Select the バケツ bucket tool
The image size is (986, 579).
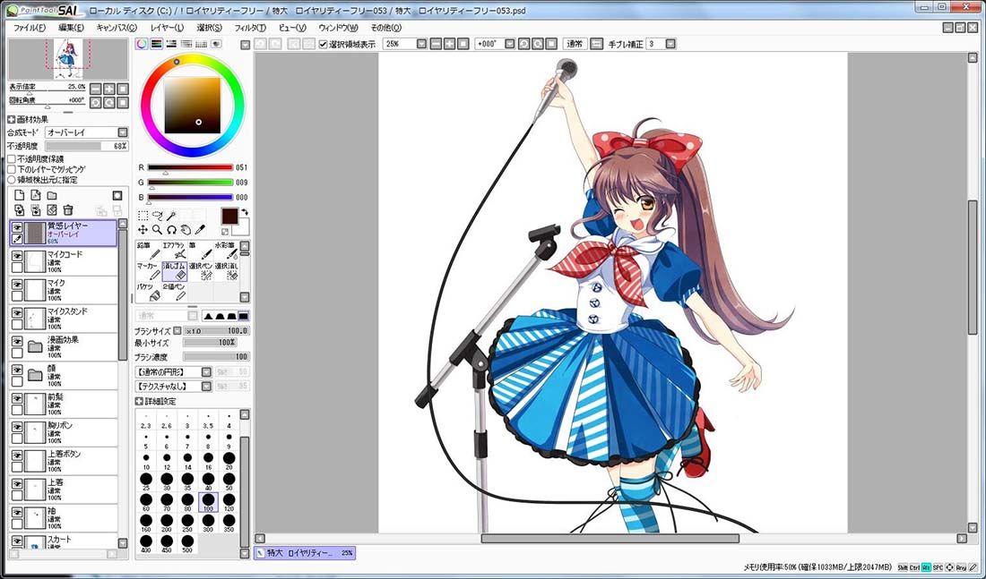click(x=149, y=292)
